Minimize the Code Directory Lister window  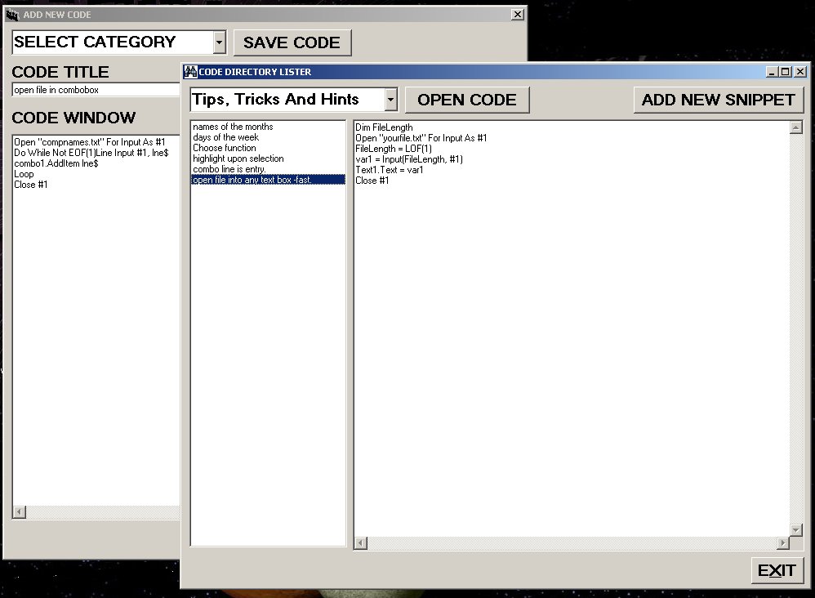pos(772,72)
